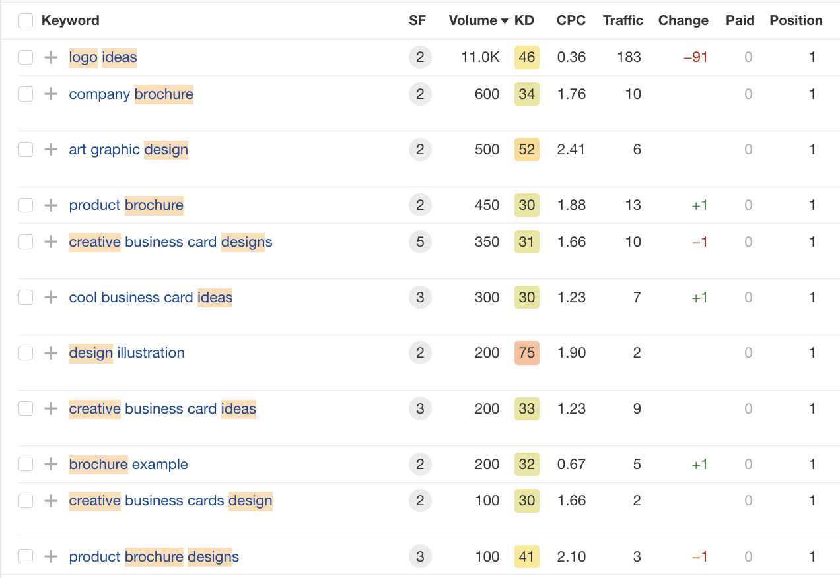Click the plus icon beside 'company brochure'
Screen dimensions: 840x578
51,94
